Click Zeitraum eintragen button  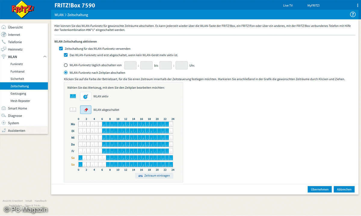click(154, 175)
